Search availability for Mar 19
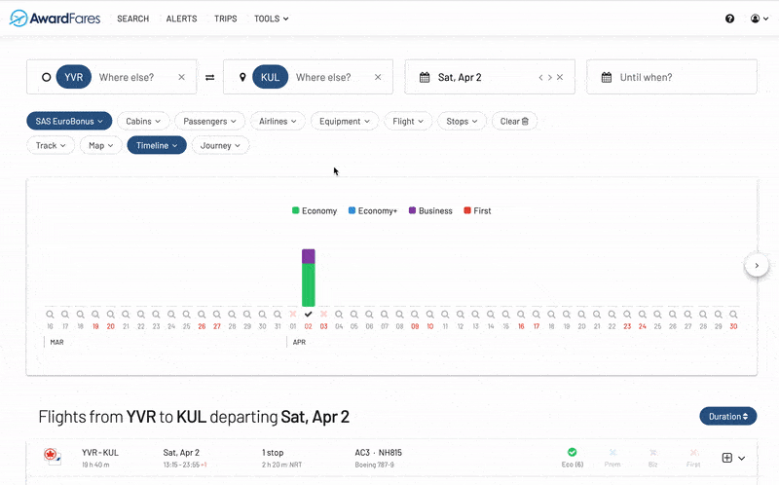The image size is (779, 485). pyautogui.click(x=95, y=314)
